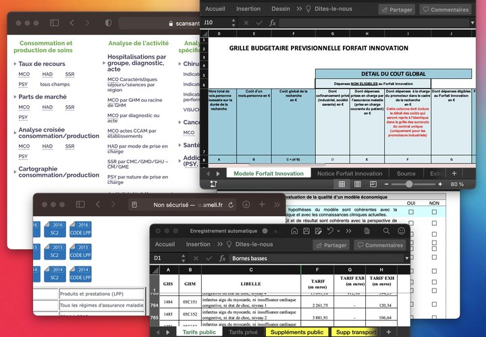Toggle sidebar in ameli.fr Safari window
The width and height of the screenshot is (486, 337).
pos(80,204)
